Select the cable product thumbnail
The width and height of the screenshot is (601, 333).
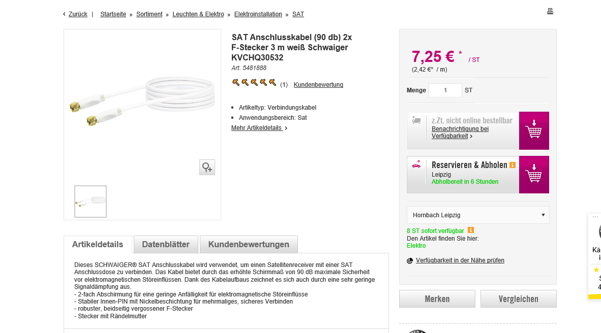click(x=91, y=202)
